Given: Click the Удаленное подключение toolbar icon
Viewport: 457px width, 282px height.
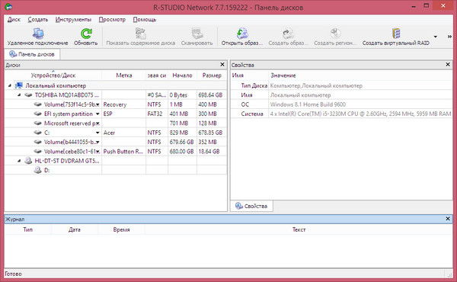Looking at the screenshot, I should point(37,34).
